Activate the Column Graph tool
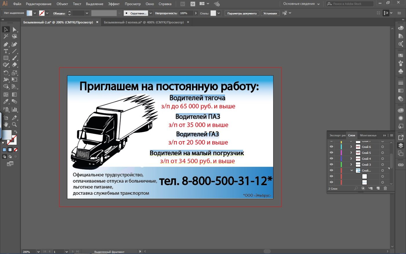The width and height of the screenshot is (406, 254). tap(14, 110)
